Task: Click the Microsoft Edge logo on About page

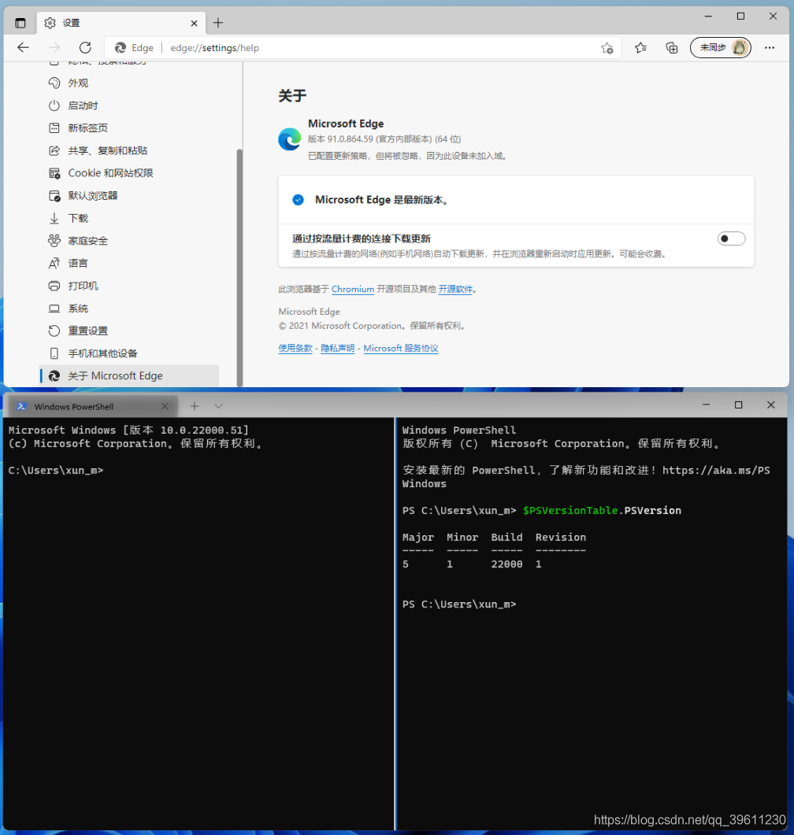Action: [289, 139]
